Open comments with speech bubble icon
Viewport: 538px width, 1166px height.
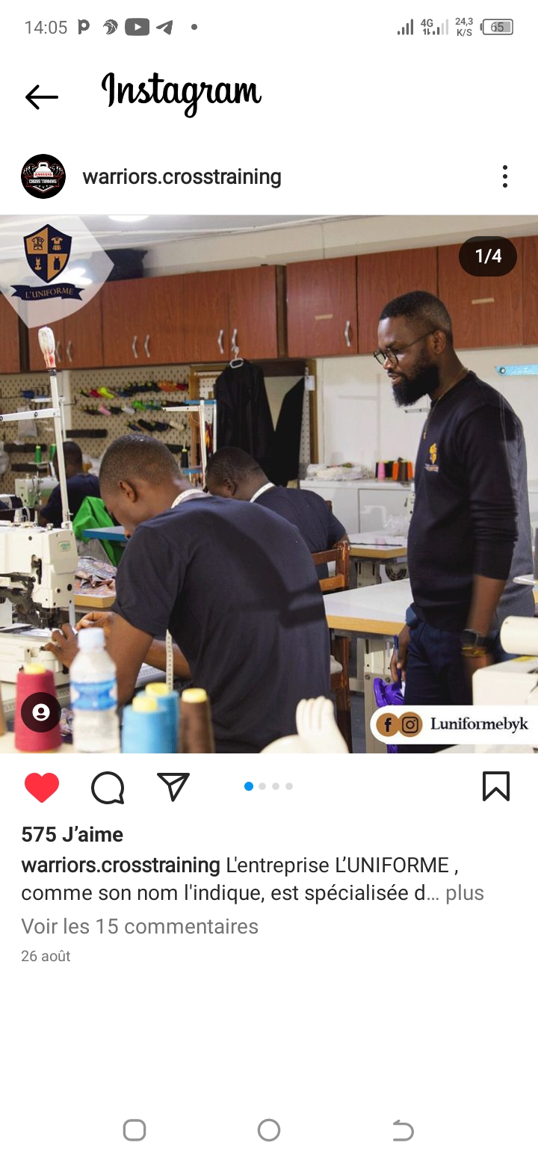[108, 787]
